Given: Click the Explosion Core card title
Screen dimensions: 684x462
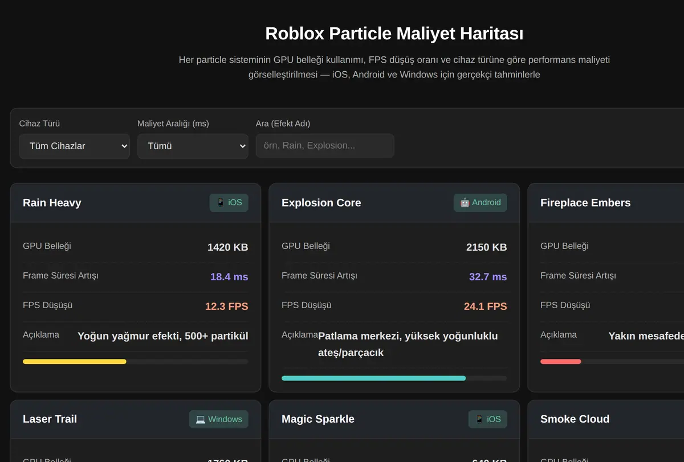Looking at the screenshot, I should coord(321,203).
